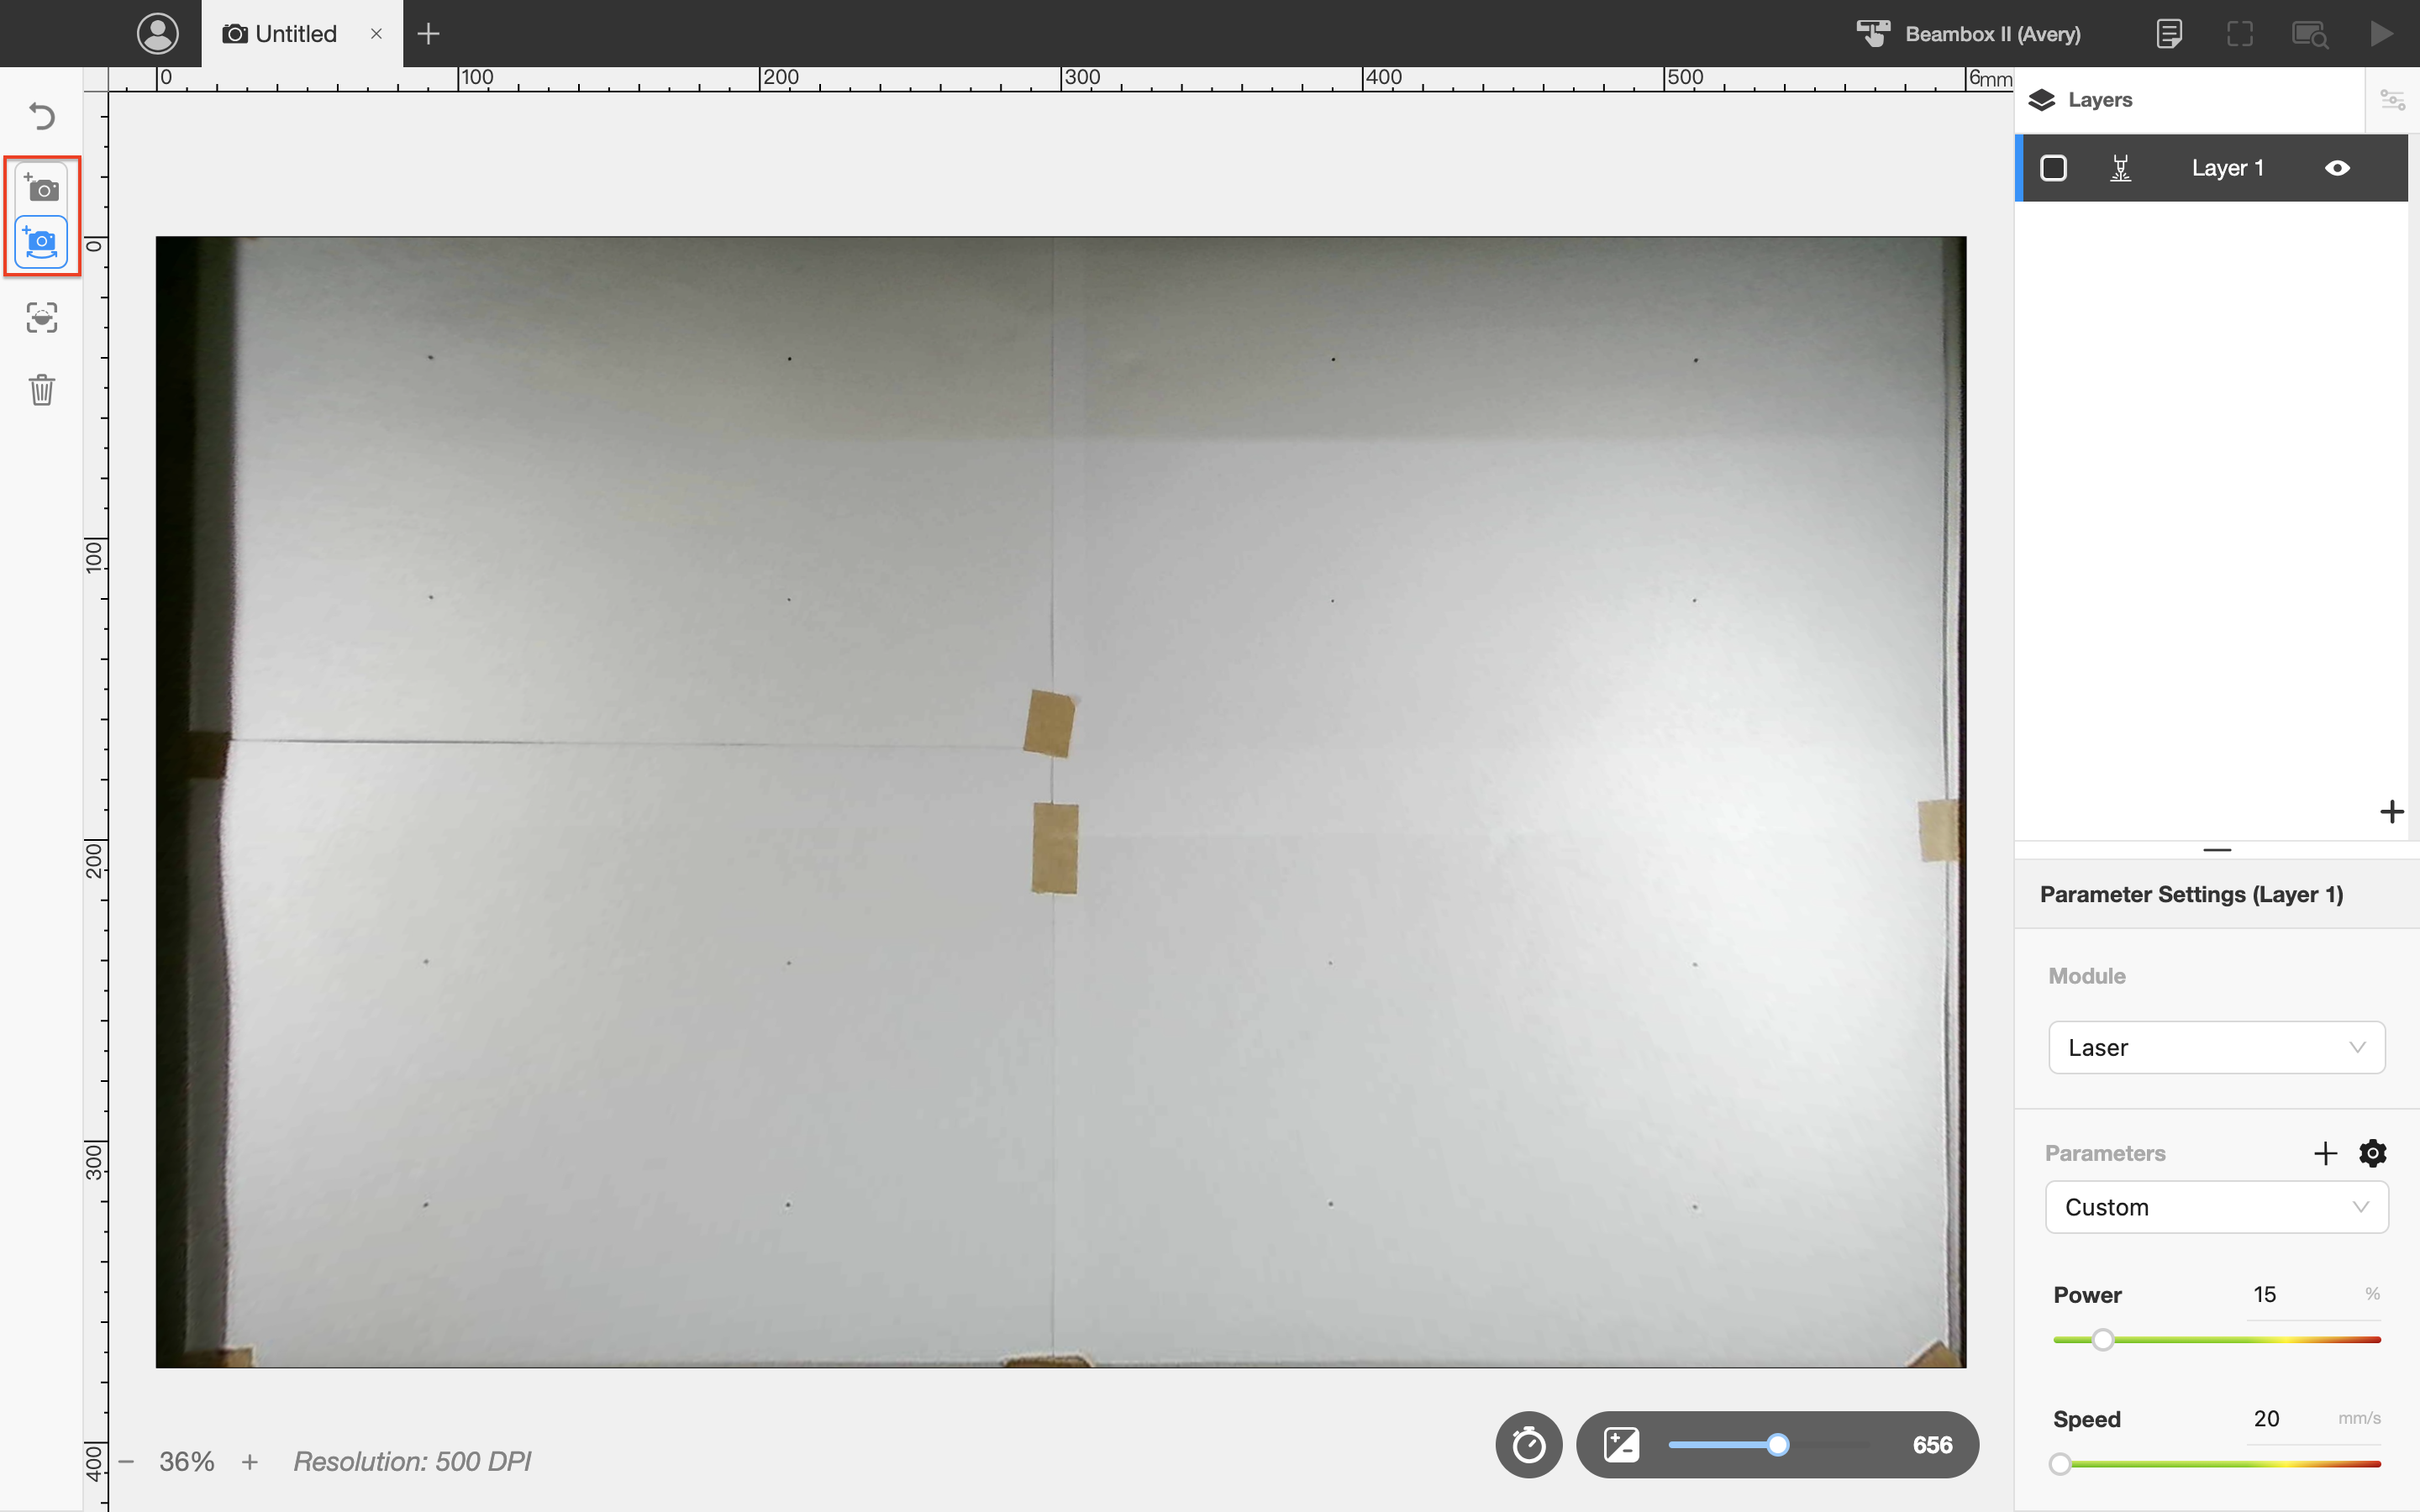Screen dimensions: 2420x1512
Task: Click the trash icon to clear preview
Action: 41,389
